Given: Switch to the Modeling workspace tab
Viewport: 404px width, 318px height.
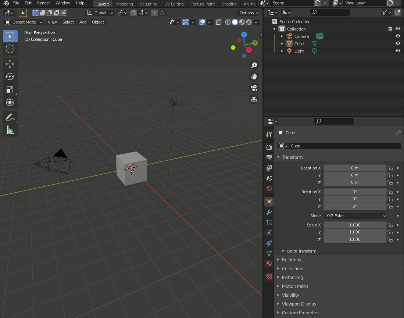Looking at the screenshot, I should click(x=125, y=4).
